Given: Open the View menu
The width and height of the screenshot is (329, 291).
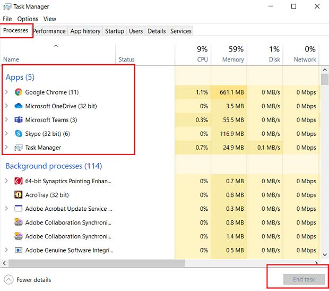Looking at the screenshot, I should [x=50, y=19].
